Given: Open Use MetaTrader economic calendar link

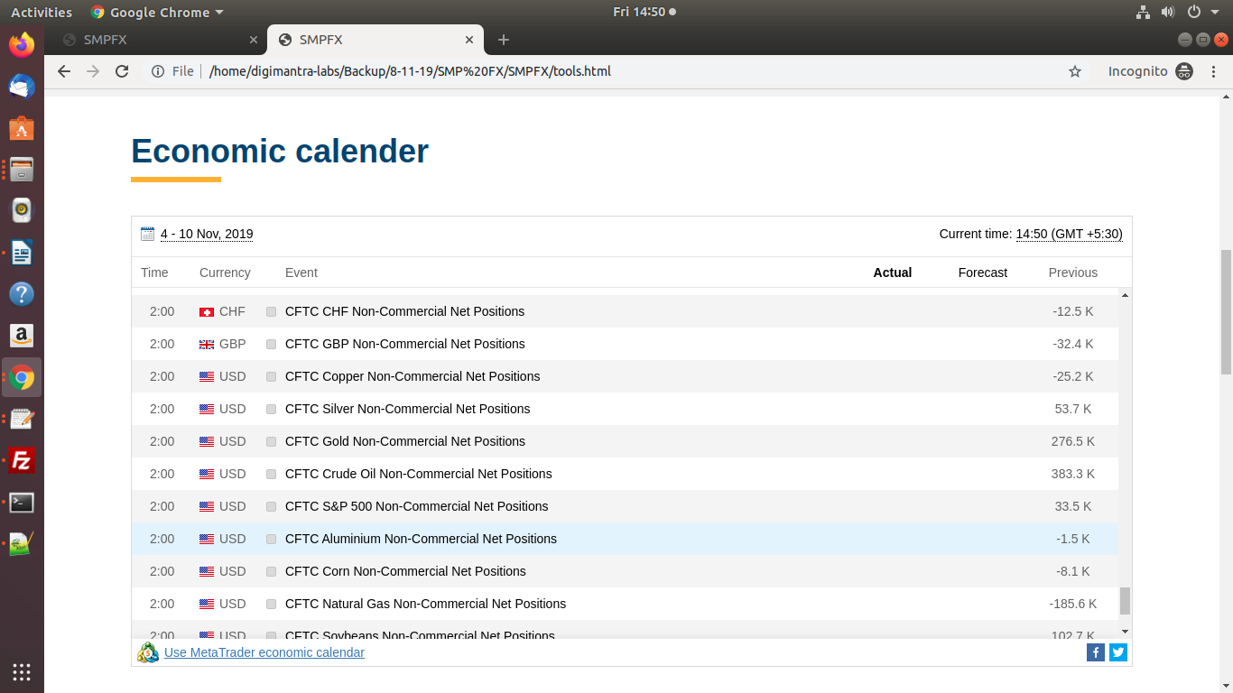Looking at the screenshot, I should 264,652.
